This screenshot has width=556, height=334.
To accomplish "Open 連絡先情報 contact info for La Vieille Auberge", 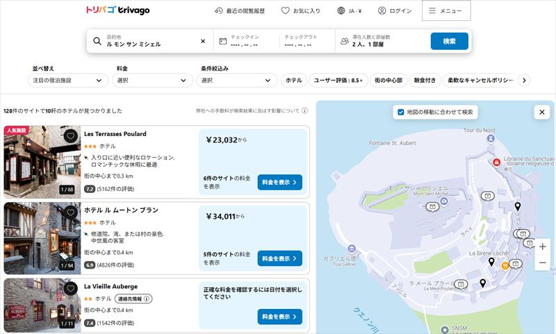I will click(133, 299).
